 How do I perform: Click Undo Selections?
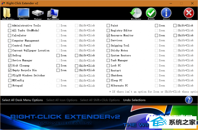pos(134,100)
